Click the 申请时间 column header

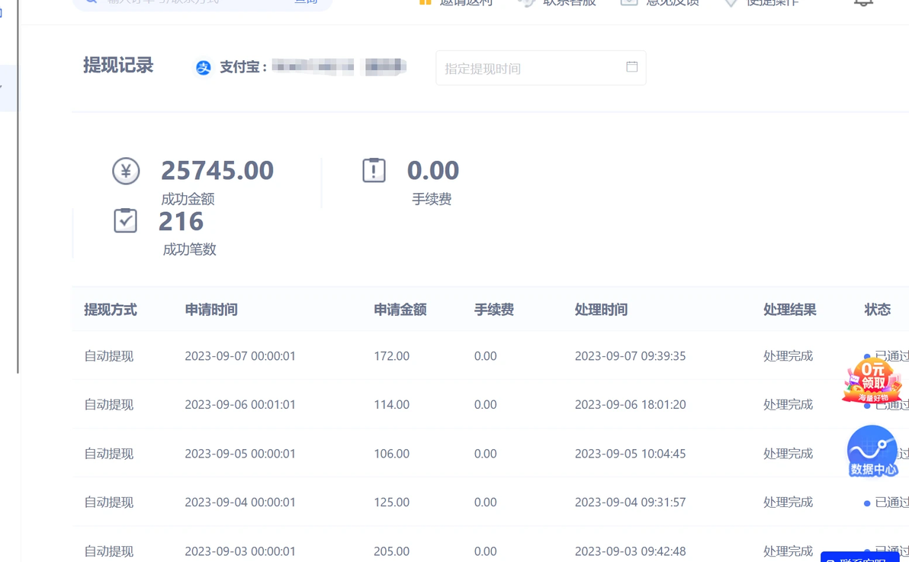pyautogui.click(x=211, y=310)
